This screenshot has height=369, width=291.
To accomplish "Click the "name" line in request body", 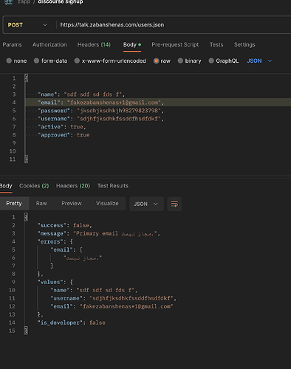I will click(81, 94).
